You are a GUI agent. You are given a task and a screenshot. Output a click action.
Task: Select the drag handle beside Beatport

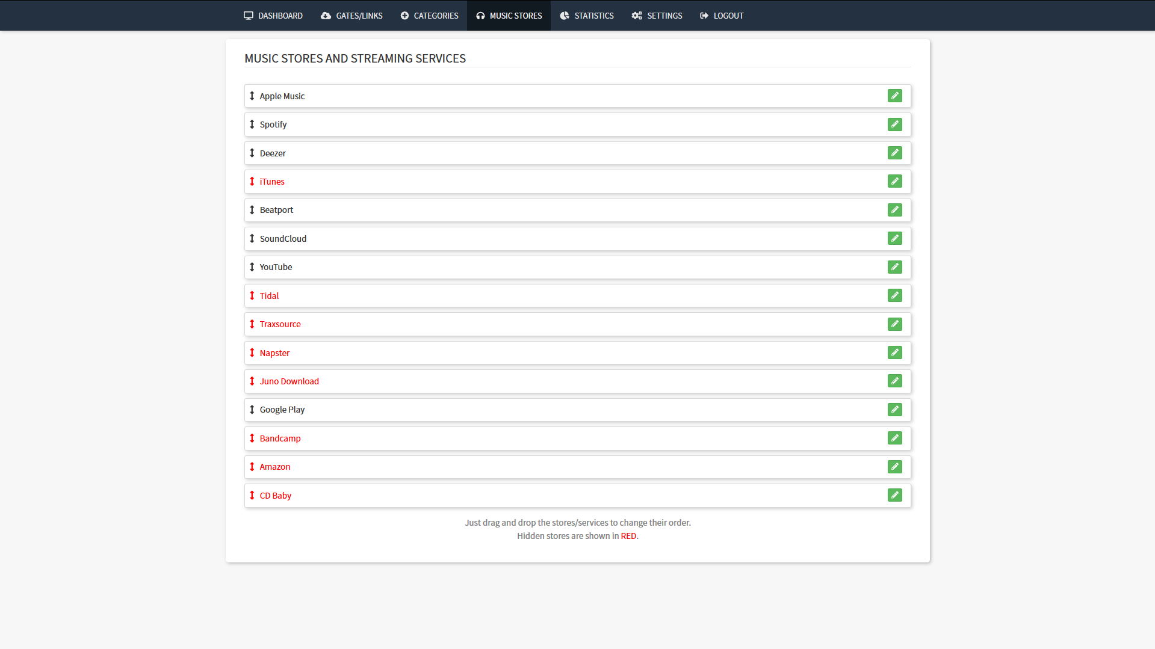click(252, 210)
